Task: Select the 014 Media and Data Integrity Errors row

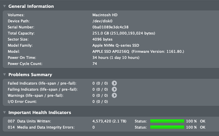Action: click(40, 127)
